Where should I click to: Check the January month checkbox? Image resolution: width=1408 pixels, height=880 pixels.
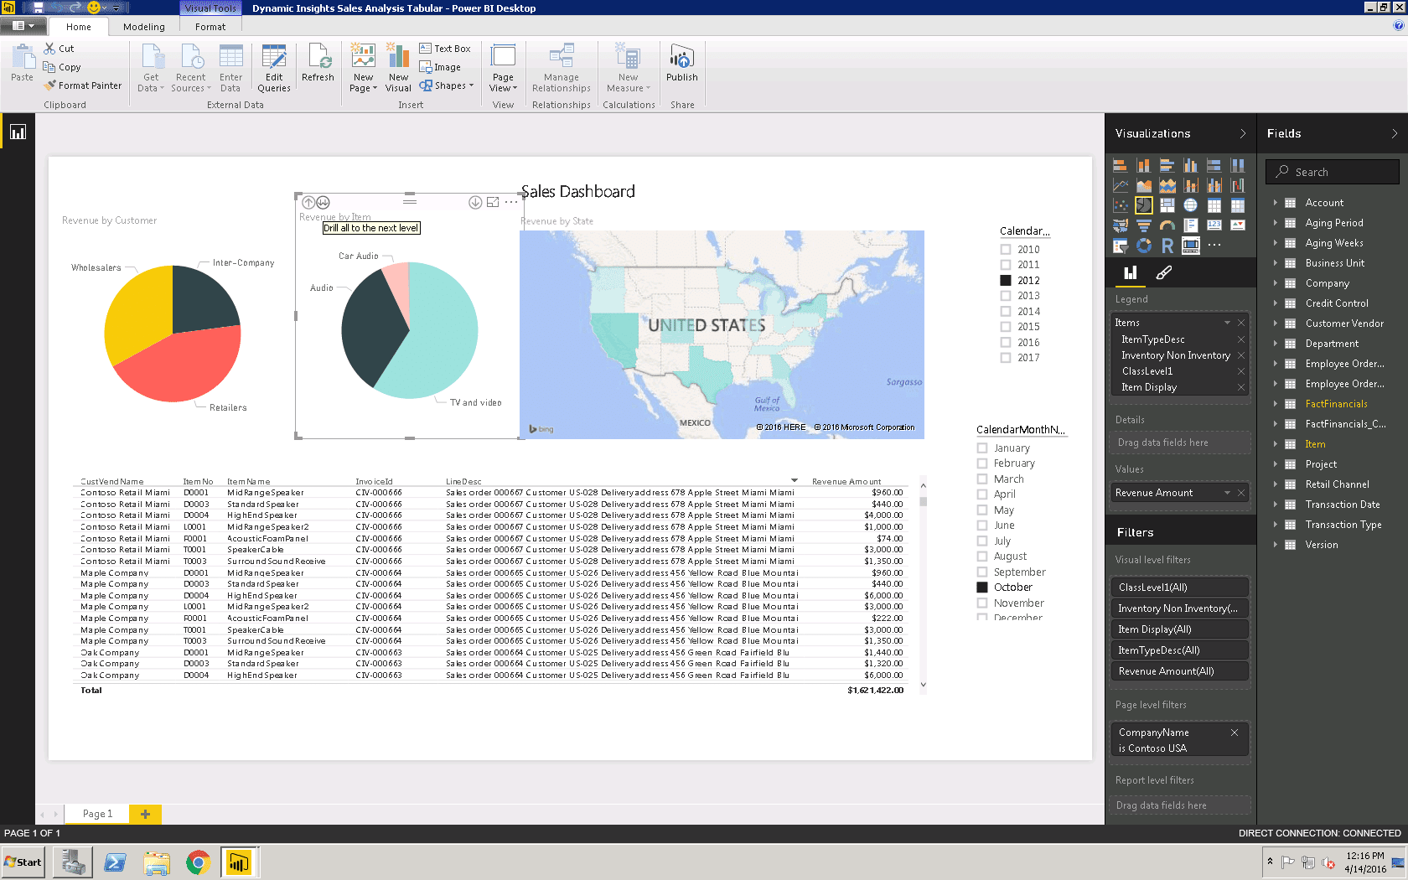pyautogui.click(x=981, y=448)
